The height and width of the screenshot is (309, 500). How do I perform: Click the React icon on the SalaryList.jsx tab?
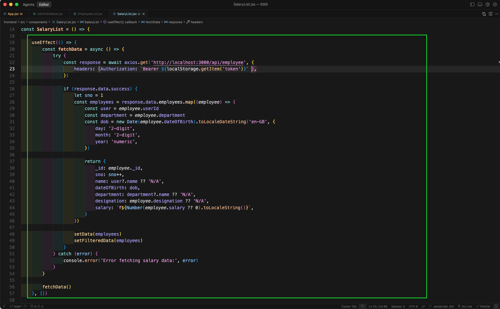click(x=114, y=14)
